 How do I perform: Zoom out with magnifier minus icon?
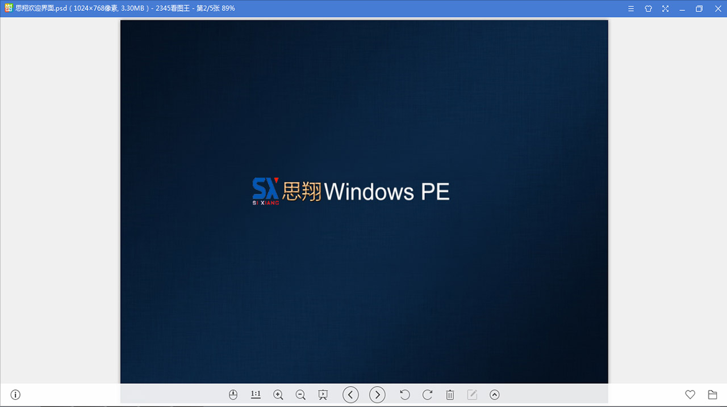pyautogui.click(x=301, y=395)
